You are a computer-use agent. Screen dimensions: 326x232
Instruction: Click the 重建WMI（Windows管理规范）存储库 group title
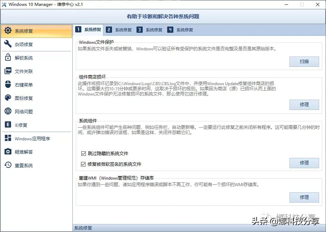(116, 178)
